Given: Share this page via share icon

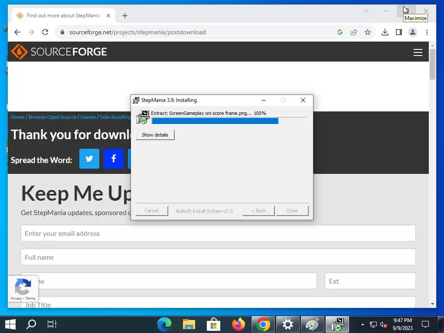Looking at the screenshot, I should pyautogui.click(x=354, y=32).
